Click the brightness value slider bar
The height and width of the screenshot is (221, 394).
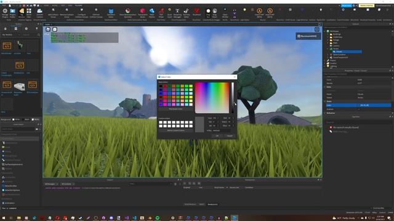pyautogui.click(x=233, y=98)
